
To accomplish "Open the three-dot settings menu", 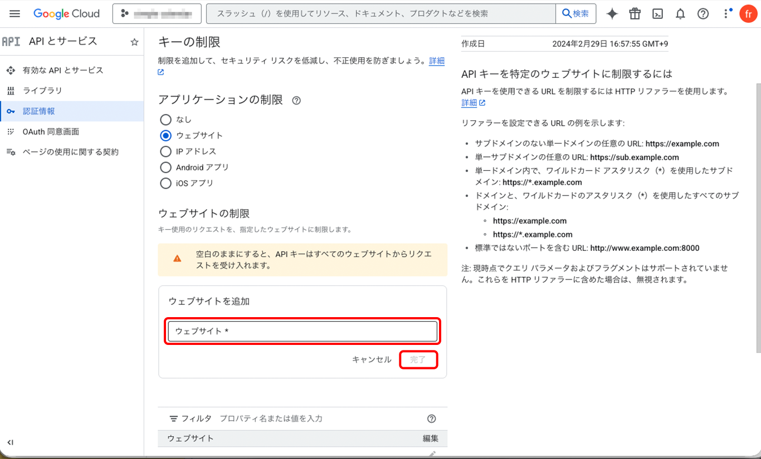I will click(726, 14).
